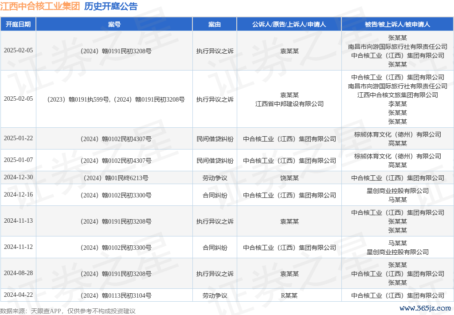The image size is (454, 315).
Task: Select the date cell 2024-04-22
Action: click(x=18, y=295)
